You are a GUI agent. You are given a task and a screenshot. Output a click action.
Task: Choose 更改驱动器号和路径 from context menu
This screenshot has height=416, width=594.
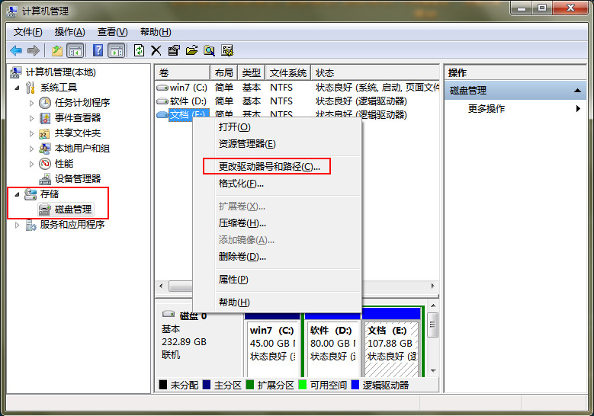pos(268,166)
